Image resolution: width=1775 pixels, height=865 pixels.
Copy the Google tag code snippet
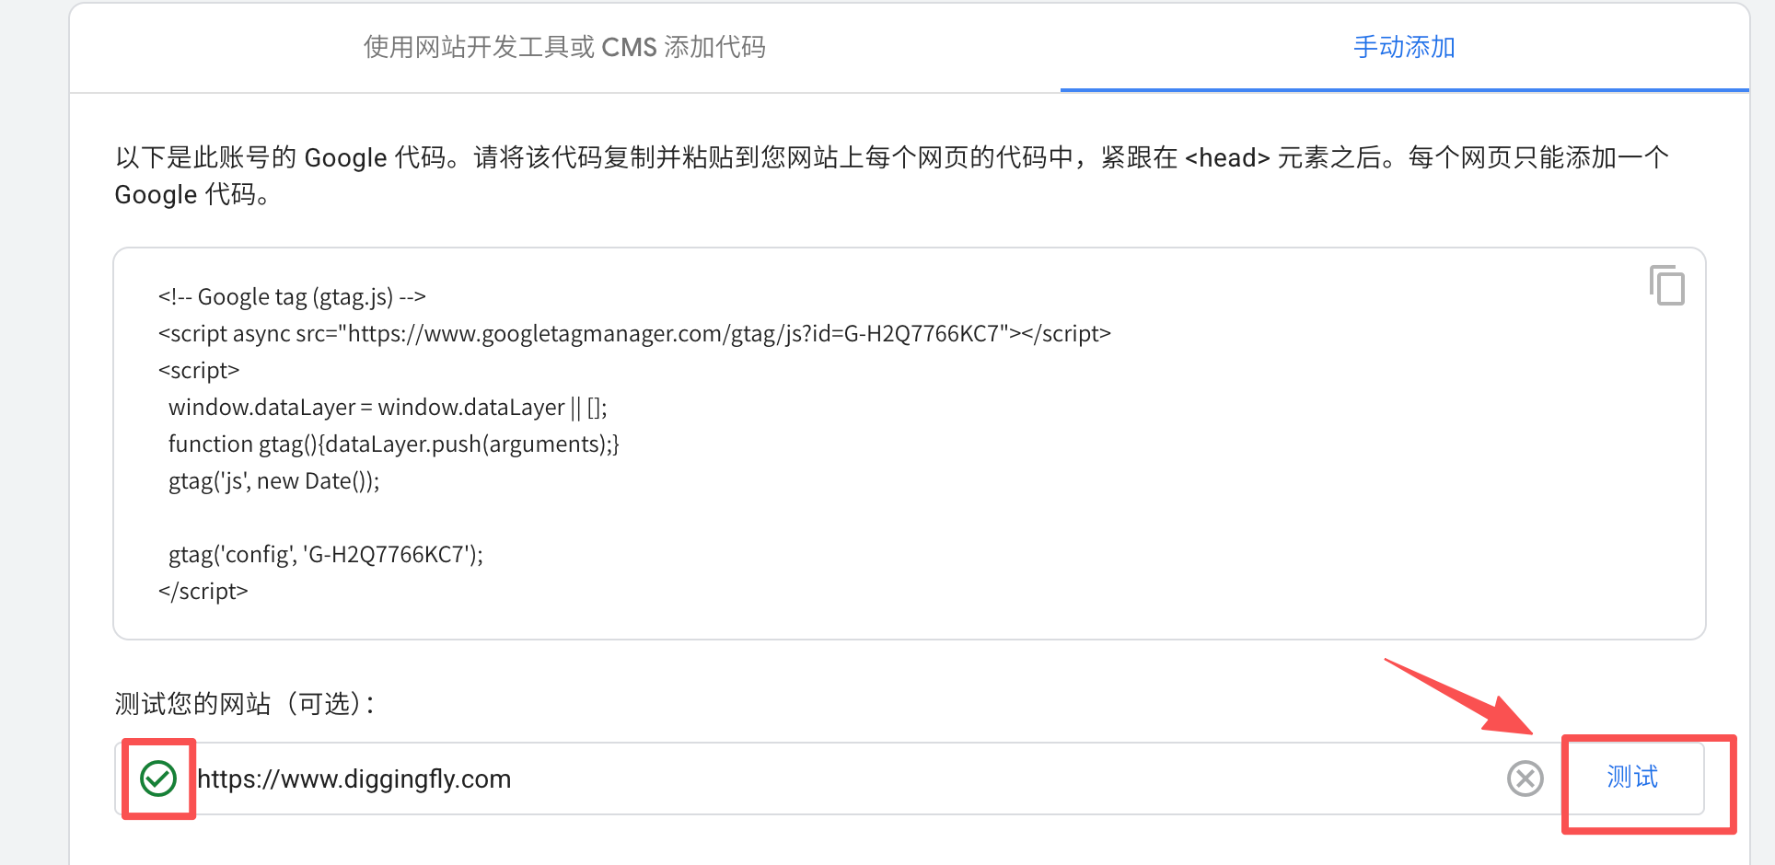tap(1666, 285)
